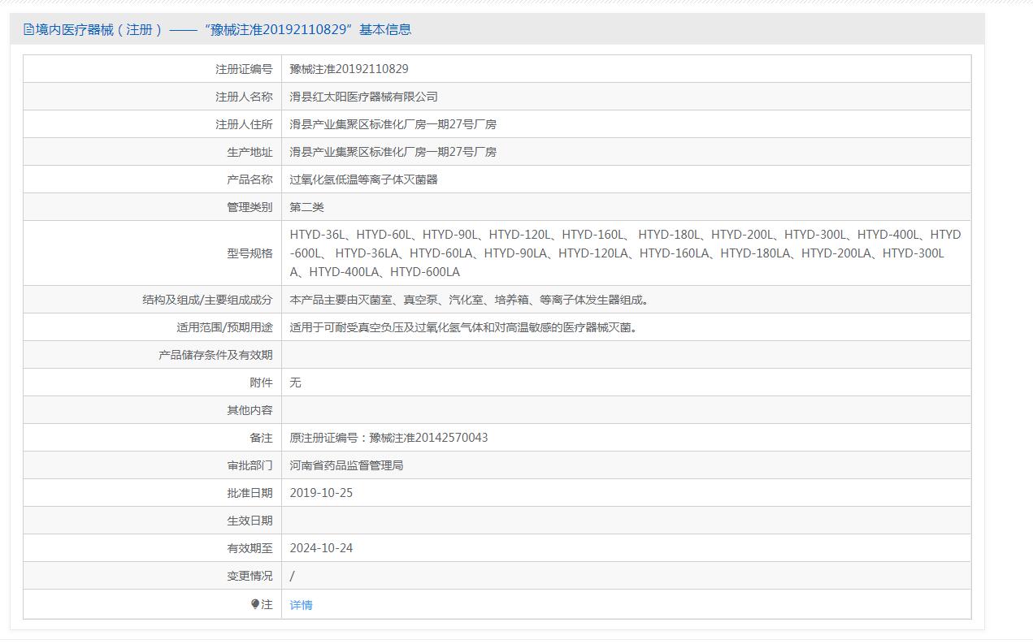The image size is (1033, 644).
Task: Select the address value in the 生产地址 row
Action: (393, 152)
